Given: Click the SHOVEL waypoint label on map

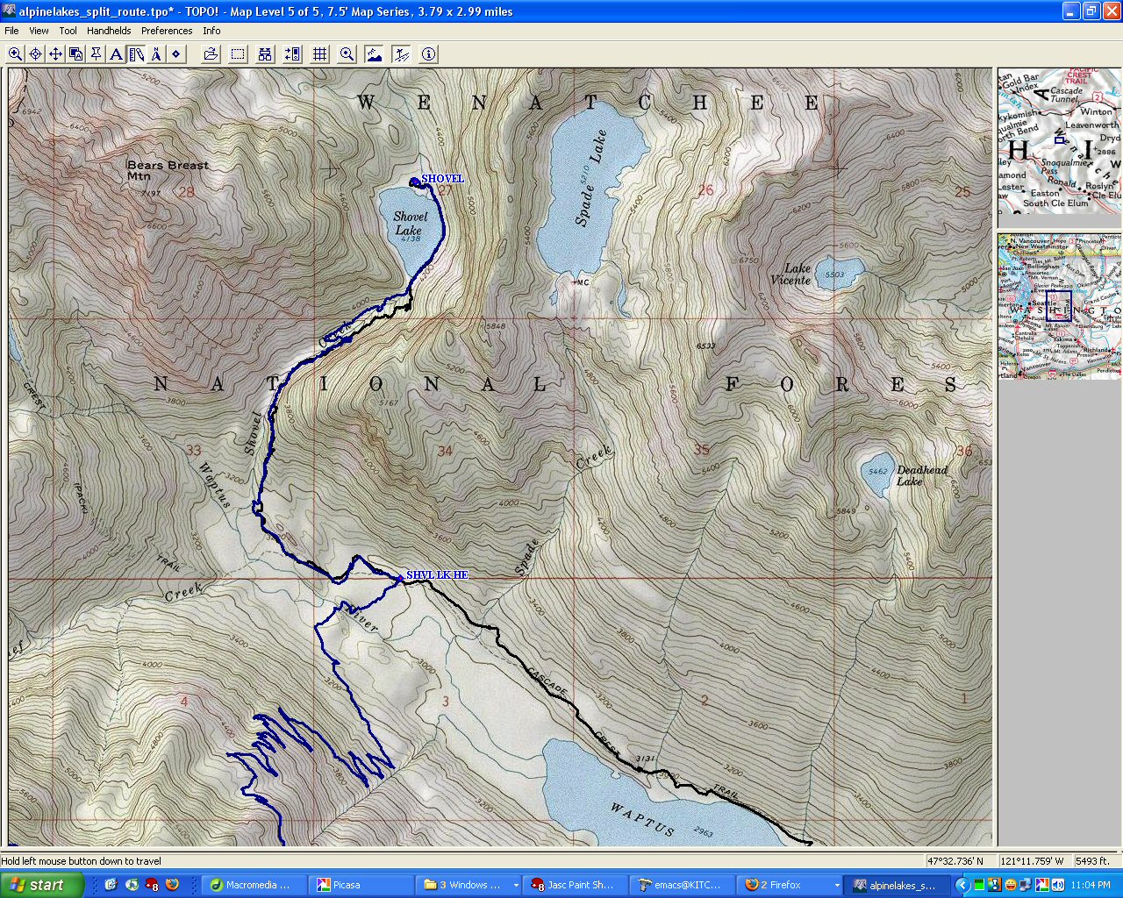Looking at the screenshot, I should point(442,179).
